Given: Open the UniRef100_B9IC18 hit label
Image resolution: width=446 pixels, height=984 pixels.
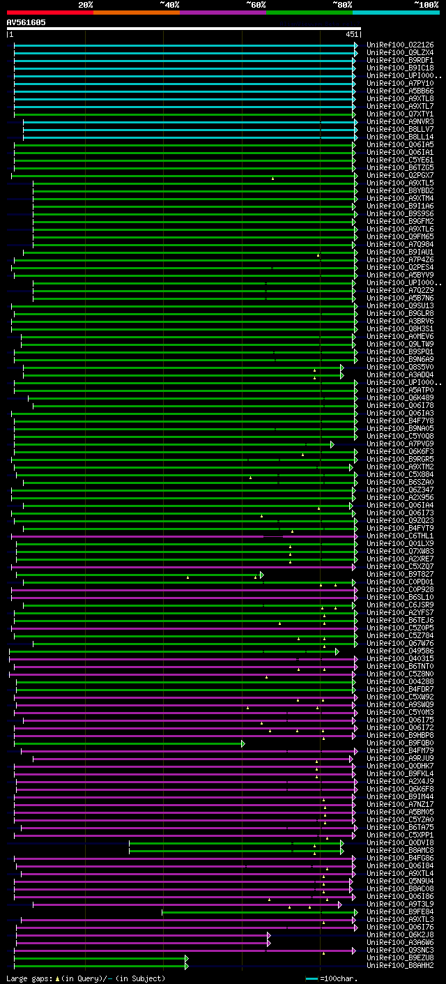Looking at the screenshot, I should point(400,68).
